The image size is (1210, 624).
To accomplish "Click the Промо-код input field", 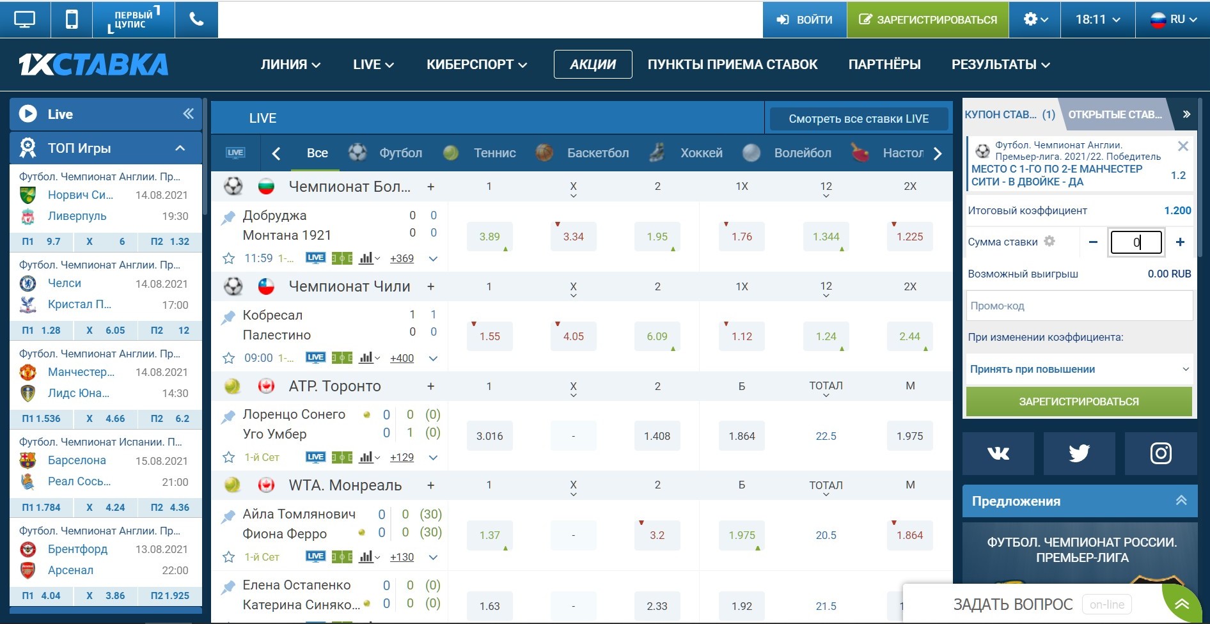I will 1080,306.
